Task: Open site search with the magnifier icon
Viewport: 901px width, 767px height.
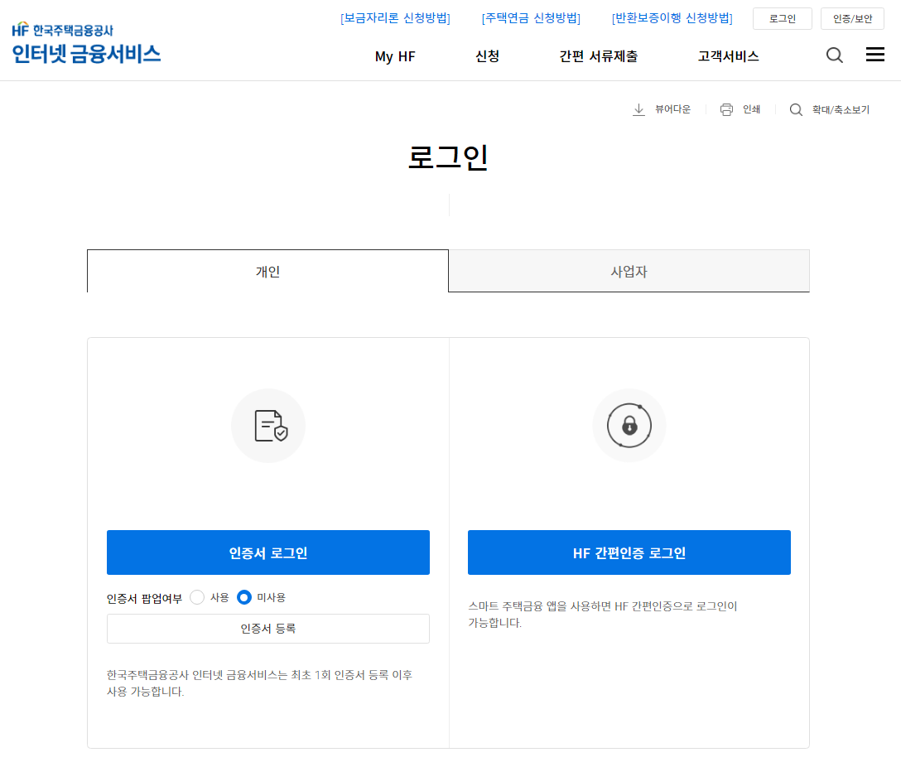Action: (x=834, y=55)
